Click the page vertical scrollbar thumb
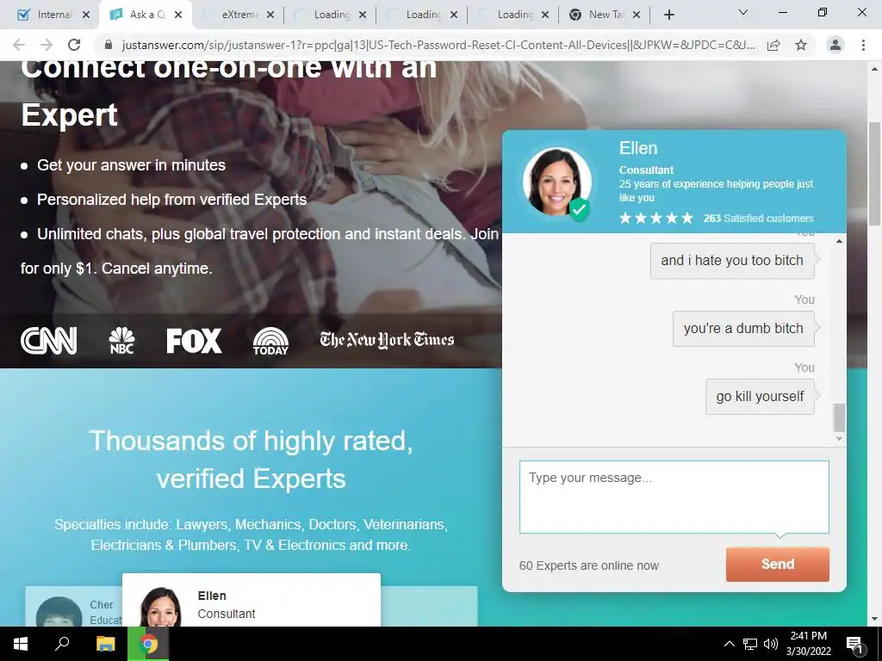Screen dimensions: 882x661 [874, 173]
